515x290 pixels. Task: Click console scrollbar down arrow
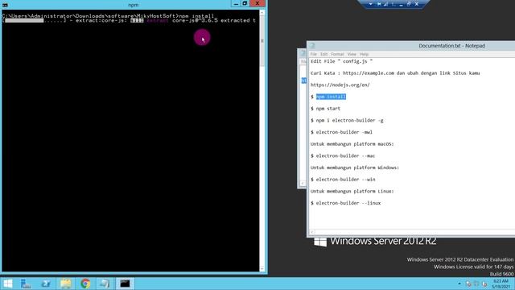pyautogui.click(x=262, y=268)
